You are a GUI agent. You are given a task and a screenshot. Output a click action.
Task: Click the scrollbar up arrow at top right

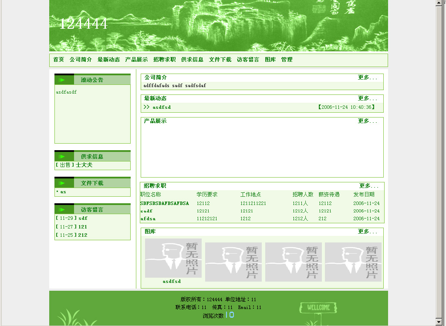[439, 3]
